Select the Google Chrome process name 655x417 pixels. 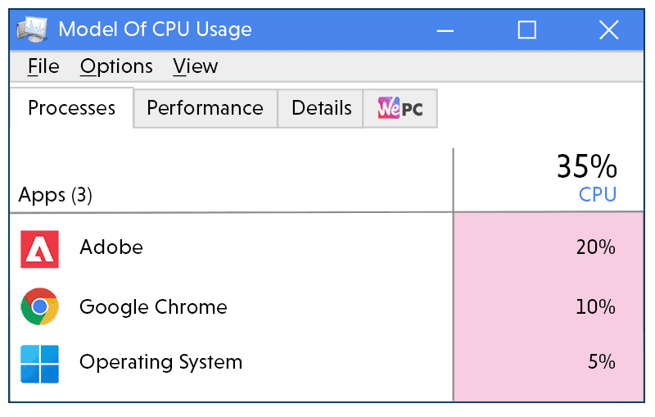pos(153,307)
